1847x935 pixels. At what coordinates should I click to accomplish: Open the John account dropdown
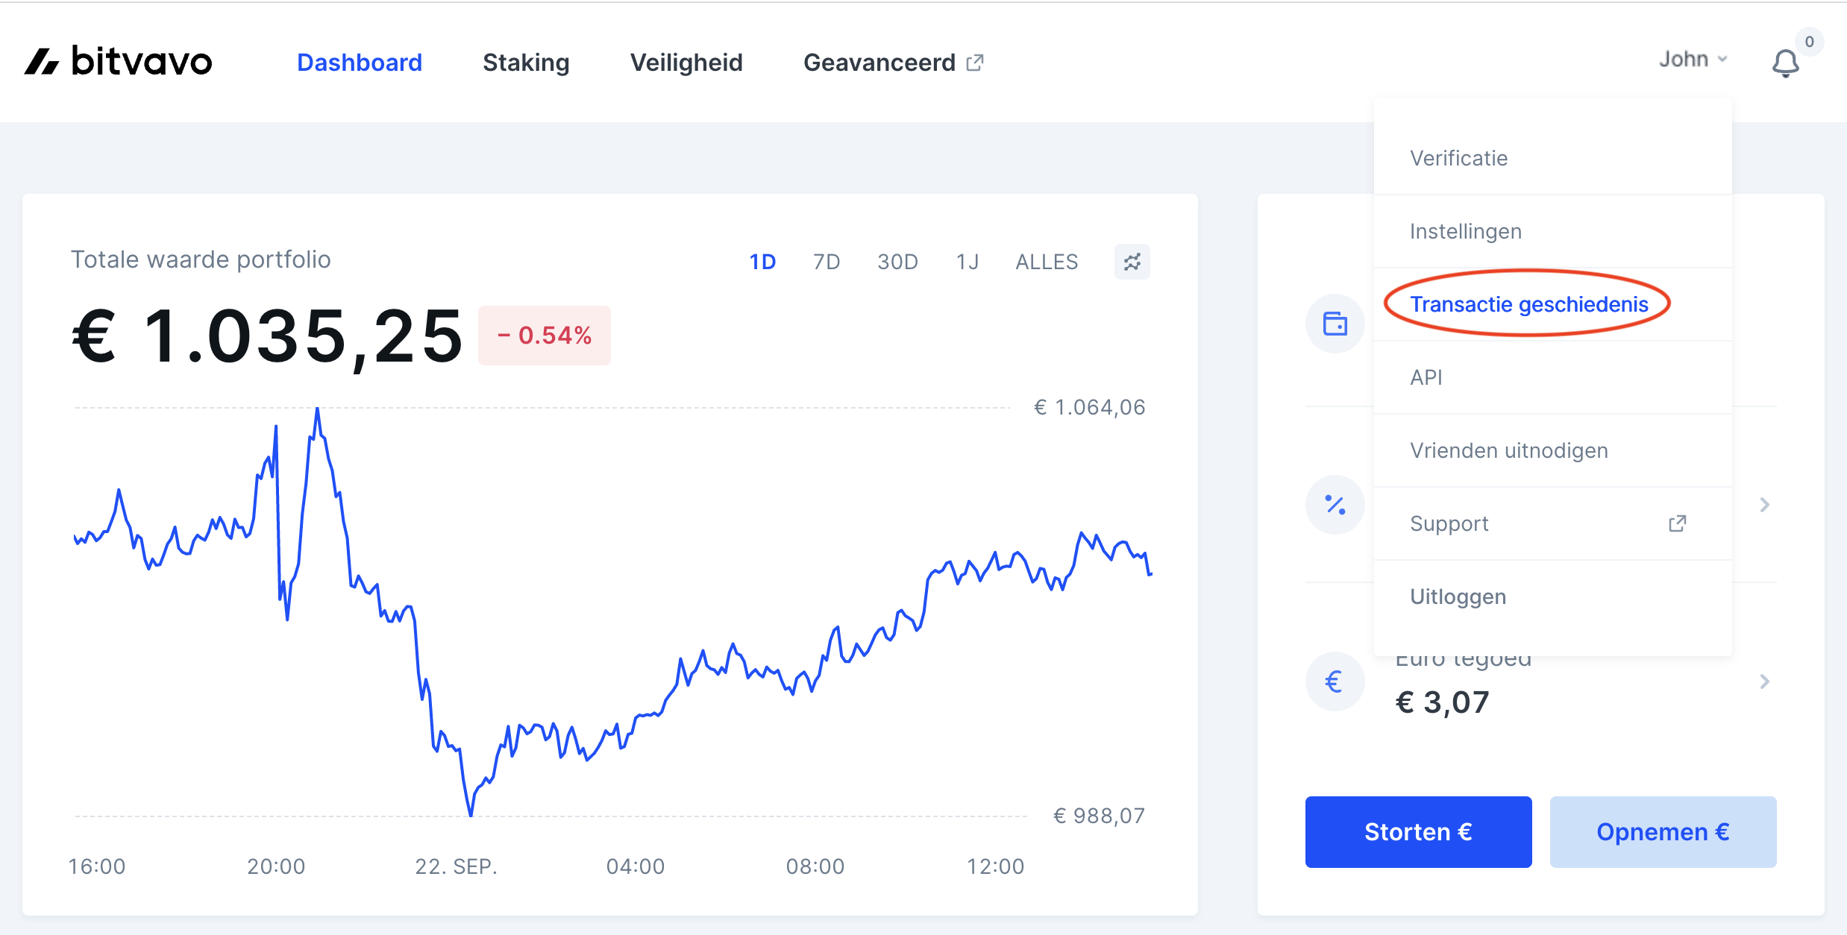coord(1692,60)
